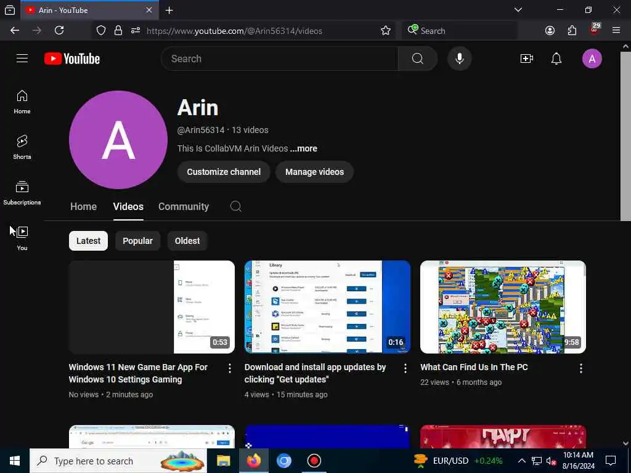Open the 9:58 error icons thumbnail

[x=503, y=307]
